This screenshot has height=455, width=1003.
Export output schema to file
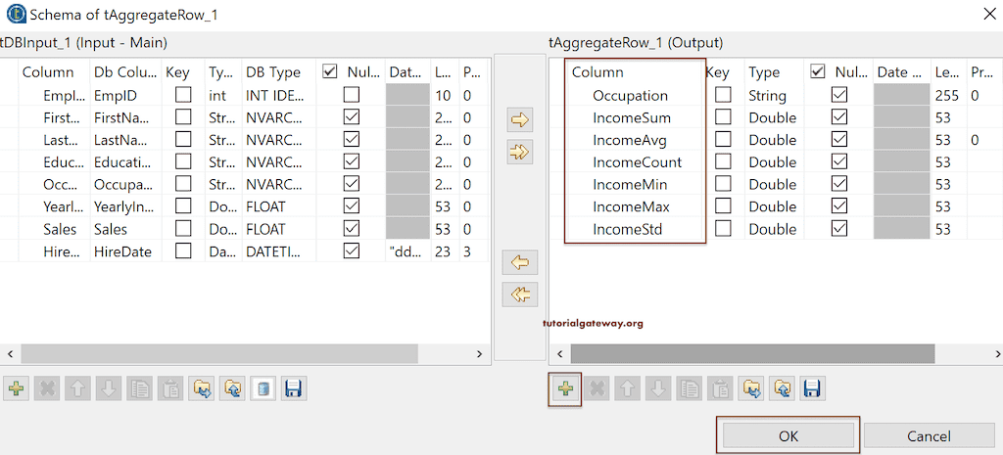click(x=782, y=387)
